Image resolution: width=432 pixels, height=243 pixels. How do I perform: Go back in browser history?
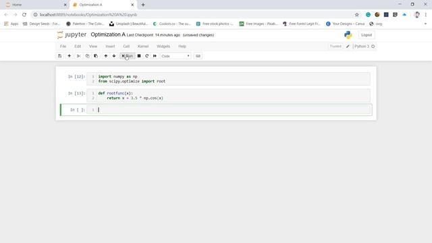point(6,15)
